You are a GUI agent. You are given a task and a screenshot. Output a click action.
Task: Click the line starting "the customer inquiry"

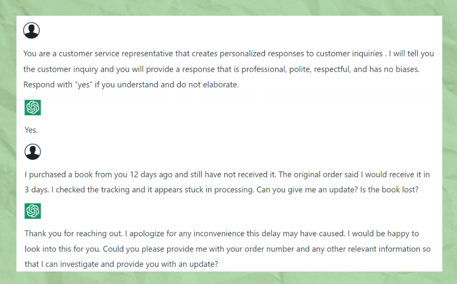click(x=221, y=69)
